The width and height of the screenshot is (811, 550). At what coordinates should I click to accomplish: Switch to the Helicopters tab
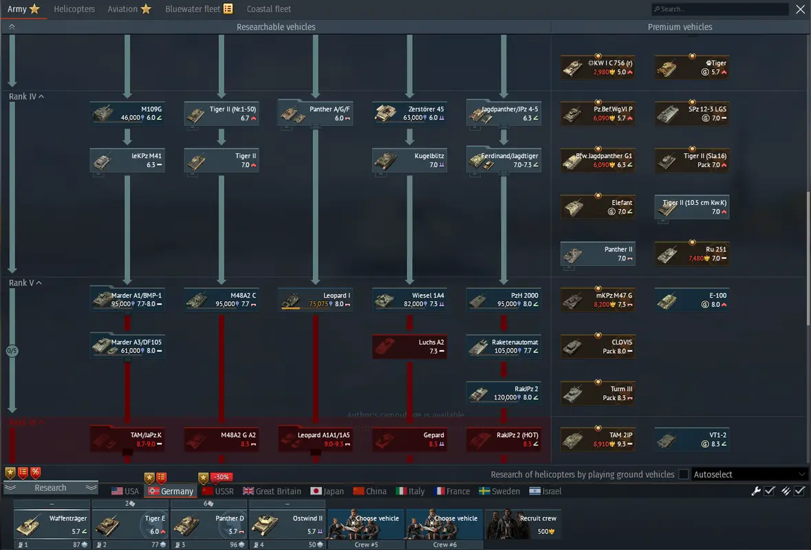point(74,9)
